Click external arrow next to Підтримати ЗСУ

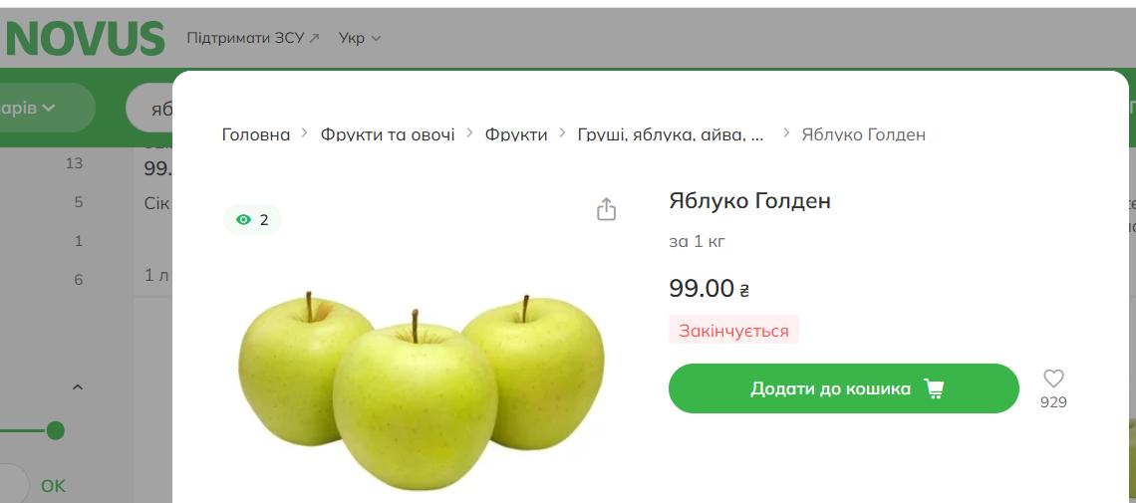(314, 39)
